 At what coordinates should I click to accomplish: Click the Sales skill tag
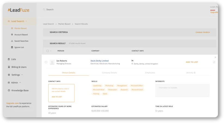click(105, 94)
